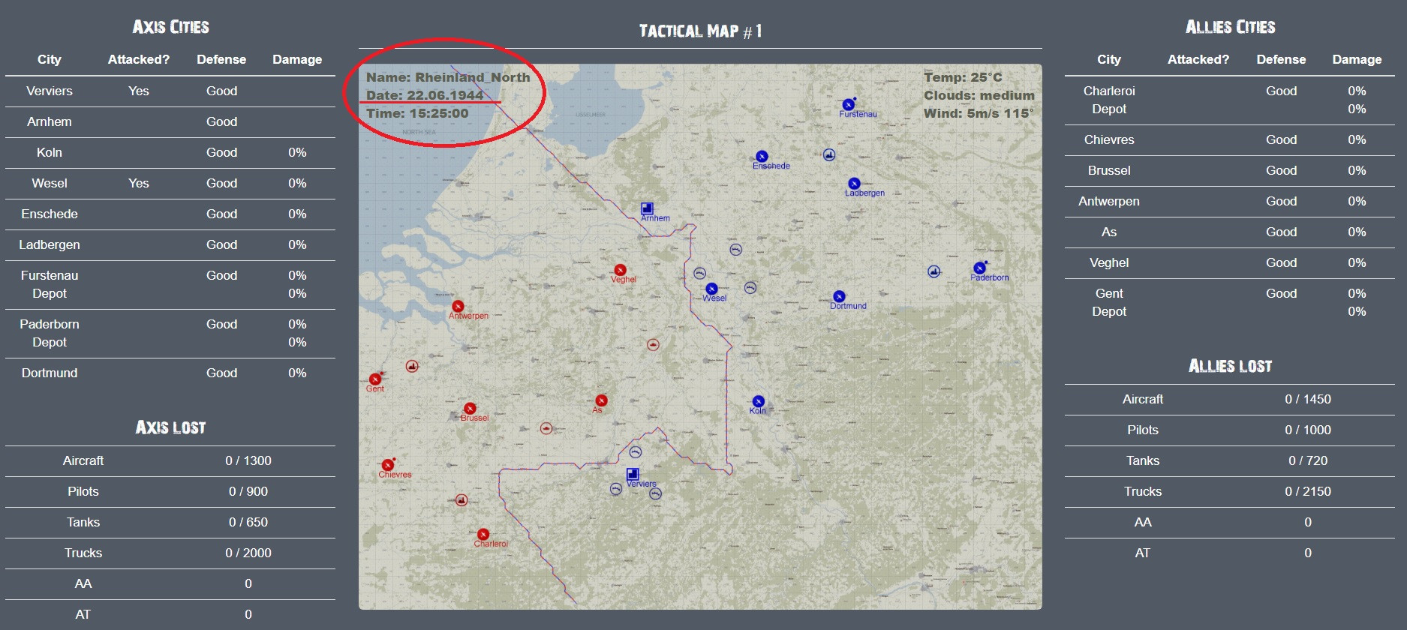1407x630 pixels.
Task: Click the Tactical Map #1 title
Action: pyautogui.click(x=700, y=31)
